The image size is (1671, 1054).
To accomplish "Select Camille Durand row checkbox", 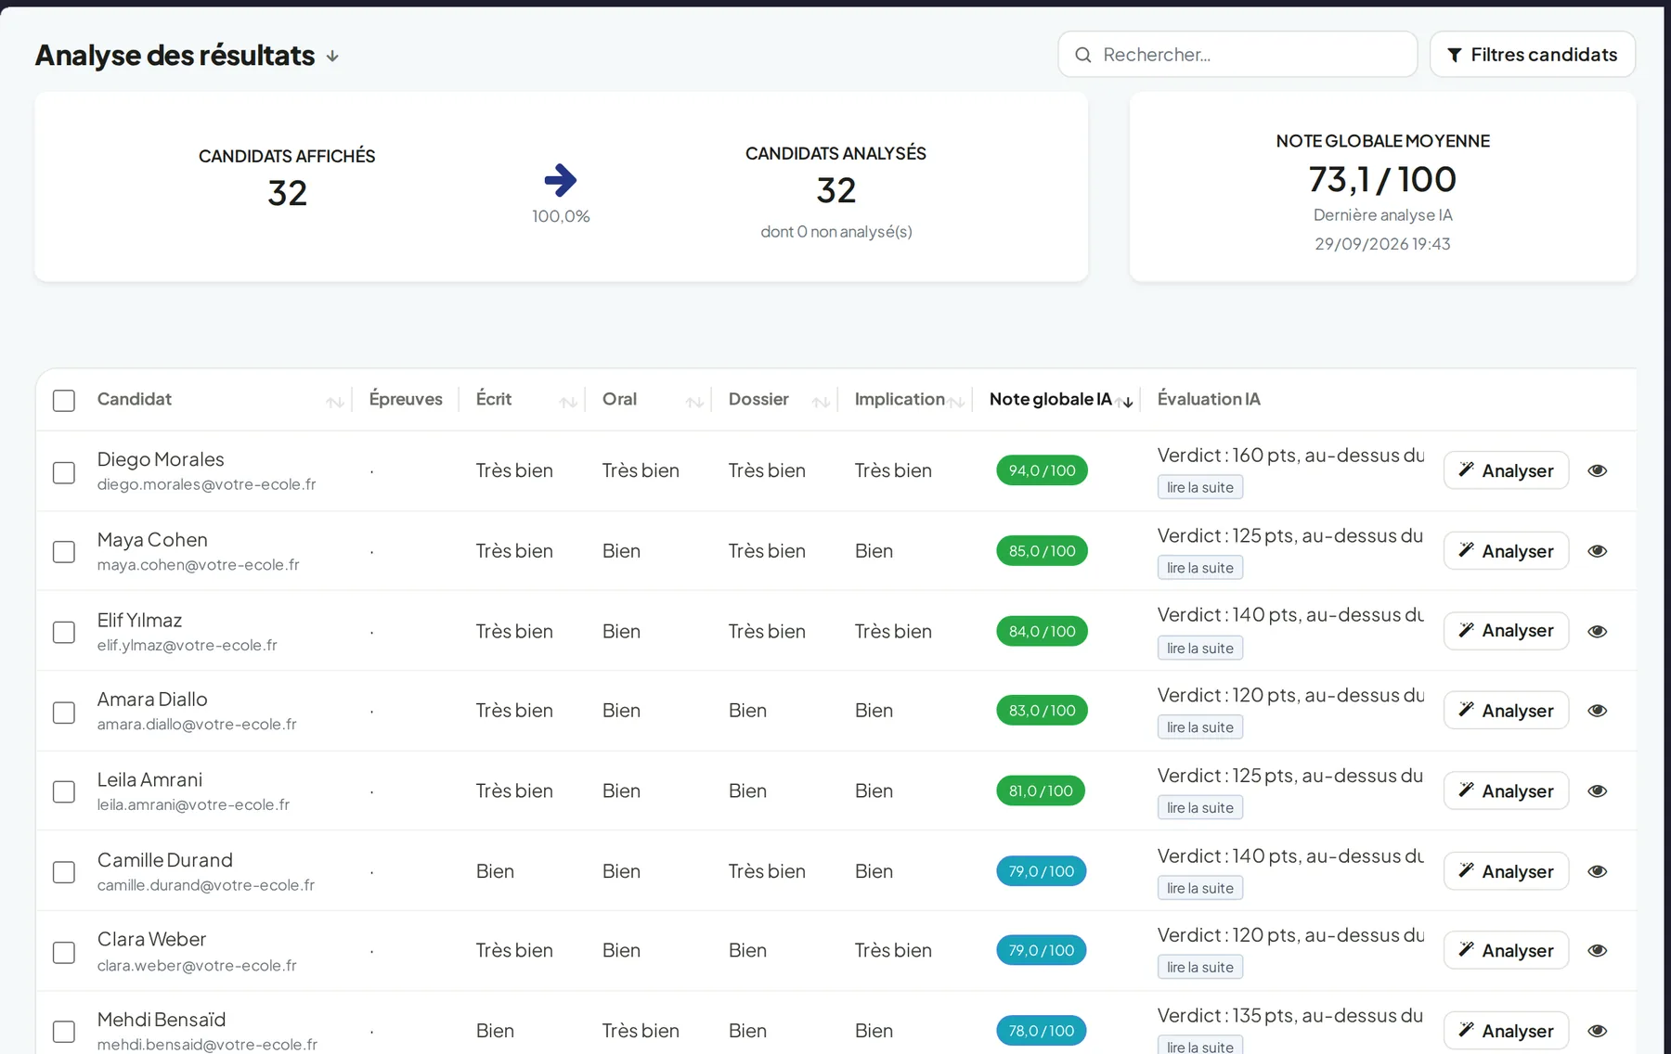I will point(64,872).
